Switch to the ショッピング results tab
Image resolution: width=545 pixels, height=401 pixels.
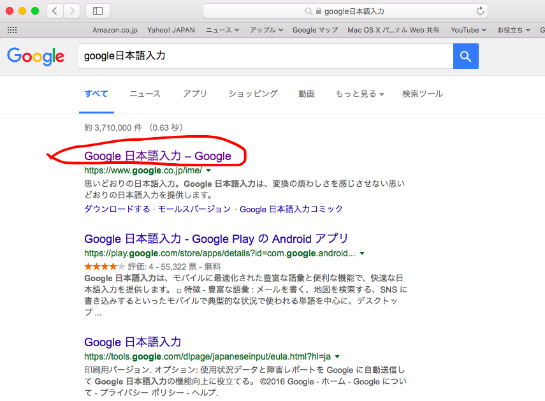click(253, 94)
